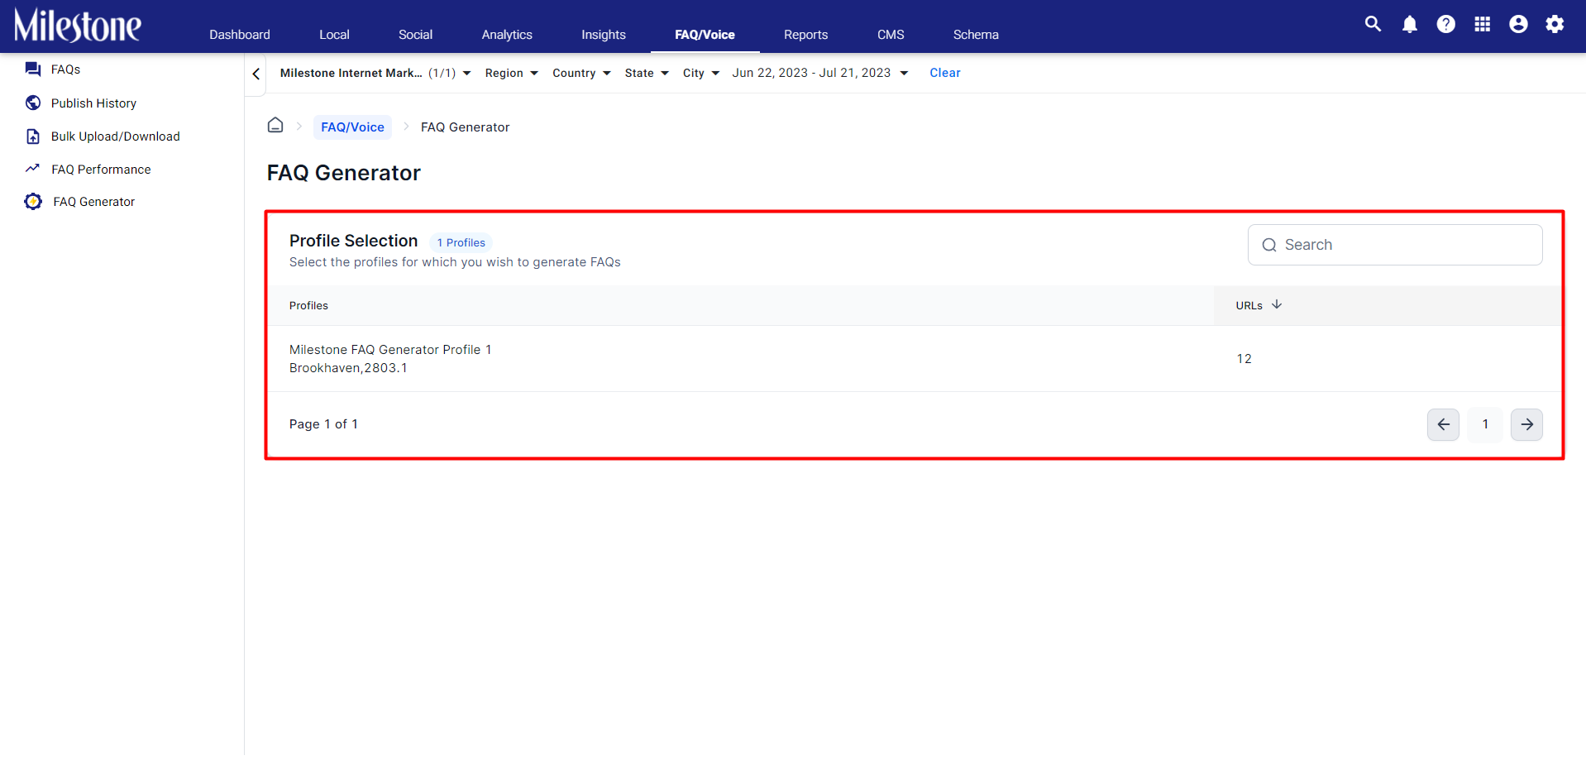Open the search magnifier in top bar
This screenshot has height=770, width=1586.
pyautogui.click(x=1373, y=24)
